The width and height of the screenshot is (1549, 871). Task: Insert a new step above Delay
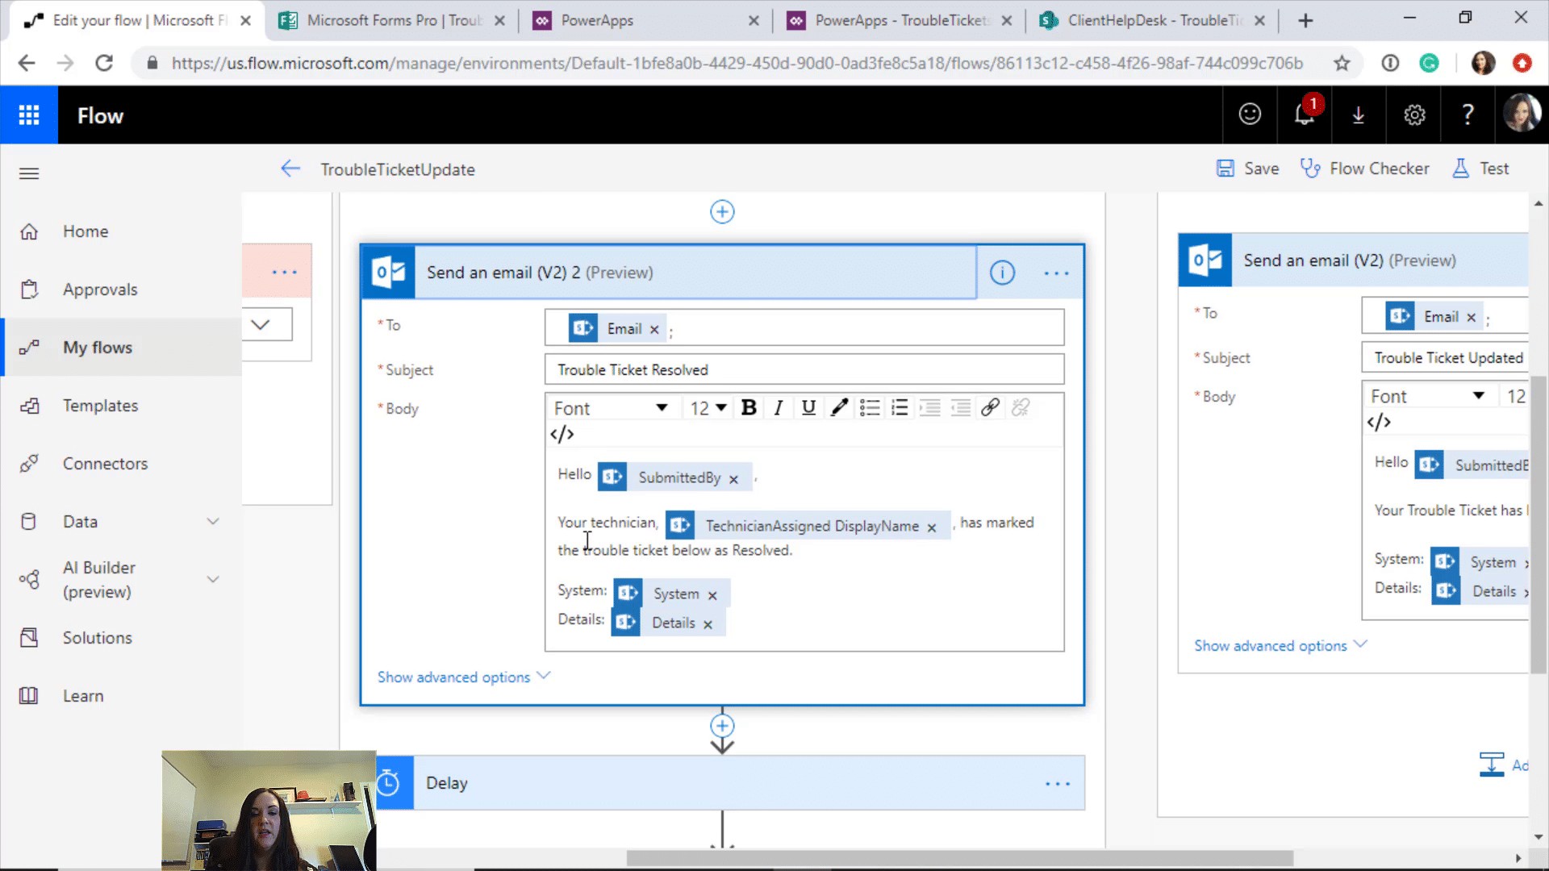722,726
